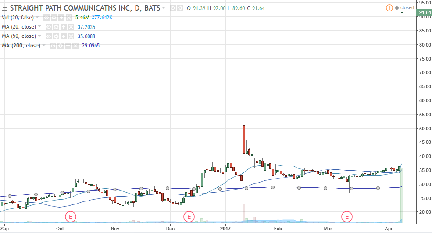Expand the Vol (20, false) indicator dropdown
The width and height of the screenshot is (432, 233).
point(37,18)
